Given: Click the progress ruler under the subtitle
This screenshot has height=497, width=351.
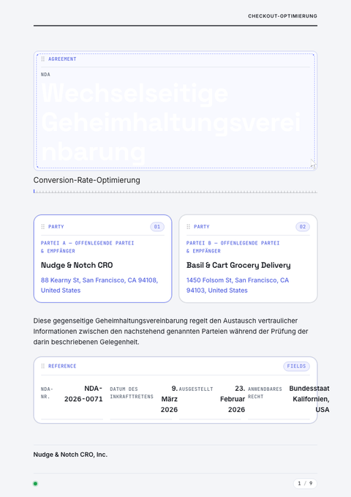Looking at the screenshot, I should [175, 192].
